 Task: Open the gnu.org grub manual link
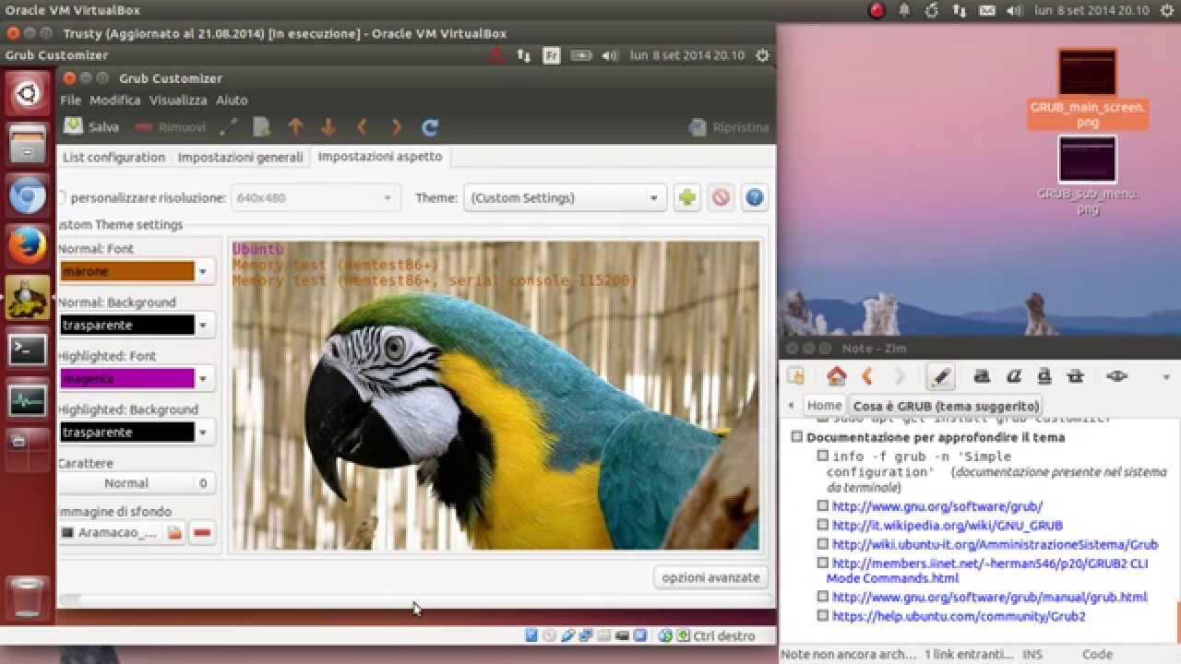pos(989,597)
